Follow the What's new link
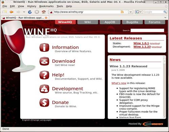Screen dimensions: 169x132 119,83
